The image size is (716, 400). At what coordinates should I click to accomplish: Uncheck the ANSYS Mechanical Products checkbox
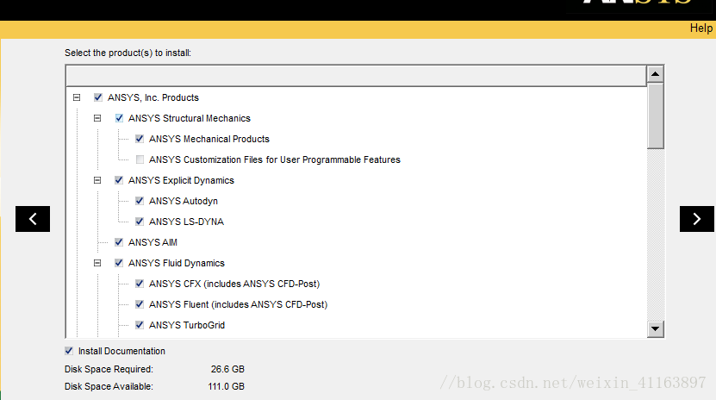point(140,139)
